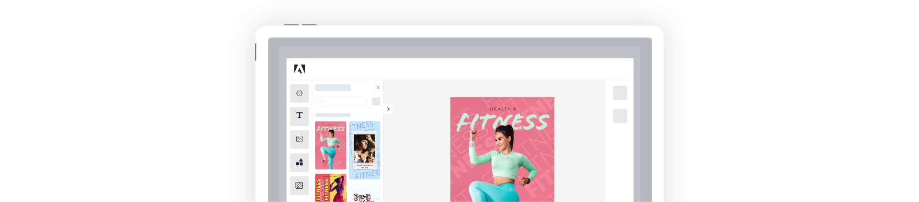The width and height of the screenshot is (919, 202).
Task: Click the filter button beside search box
Action: click(376, 101)
